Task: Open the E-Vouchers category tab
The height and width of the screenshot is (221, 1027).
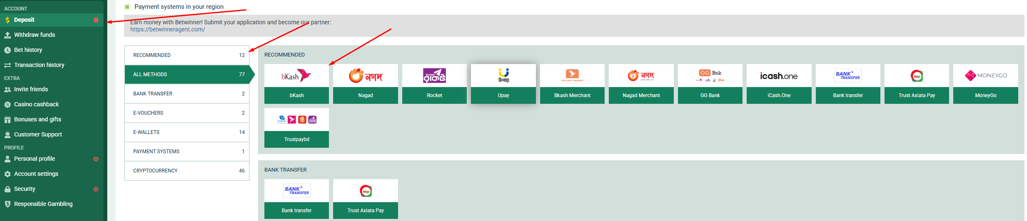Action: pyautogui.click(x=187, y=113)
